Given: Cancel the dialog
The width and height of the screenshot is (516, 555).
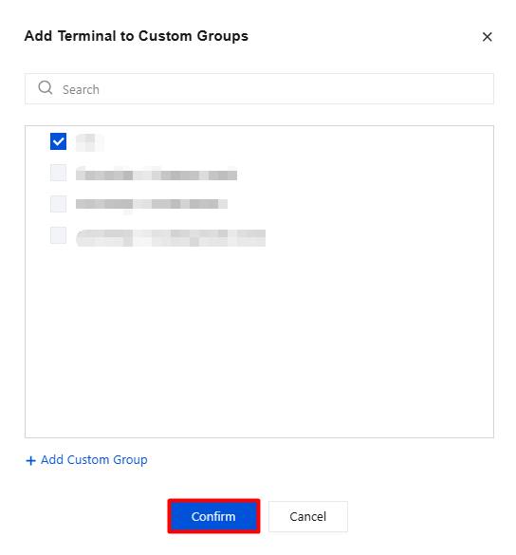Looking at the screenshot, I should [x=308, y=516].
